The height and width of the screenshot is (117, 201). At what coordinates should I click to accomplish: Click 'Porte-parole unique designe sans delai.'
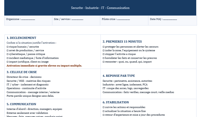[x=30, y=96]
